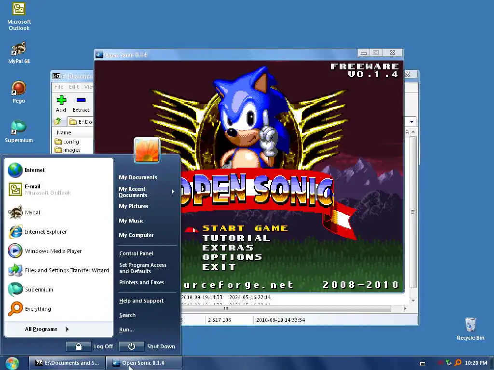
Task: Open the Edit menu in 7-Zip
Action: 74,87
